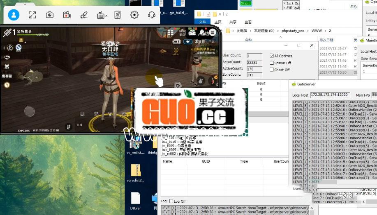Start screen recording with the video camera icon
Viewport: 377px width, 215px height.
coord(67,15)
